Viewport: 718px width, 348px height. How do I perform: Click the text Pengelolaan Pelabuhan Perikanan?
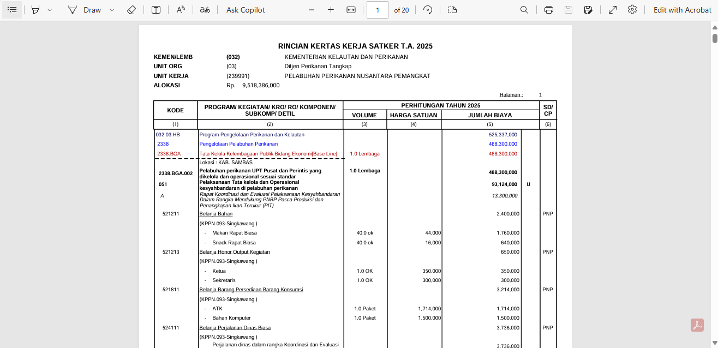238,144
